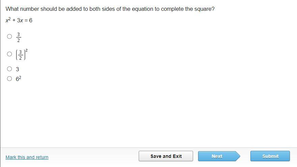Submit the answer

tap(270, 156)
